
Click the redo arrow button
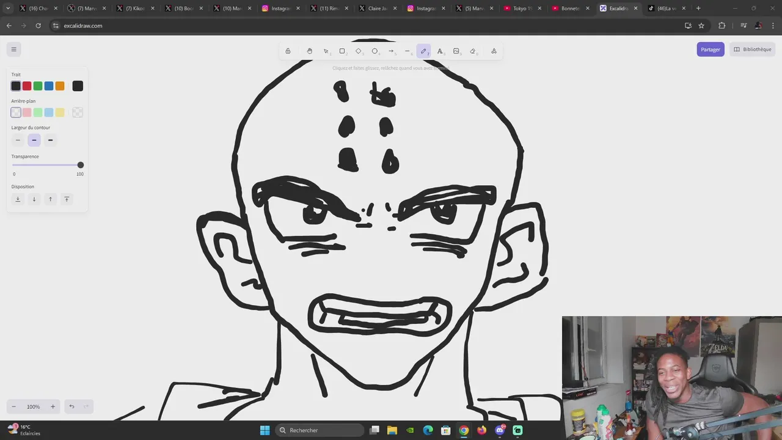click(86, 406)
